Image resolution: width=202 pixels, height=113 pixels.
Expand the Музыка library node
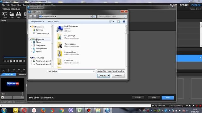coord(32,51)
